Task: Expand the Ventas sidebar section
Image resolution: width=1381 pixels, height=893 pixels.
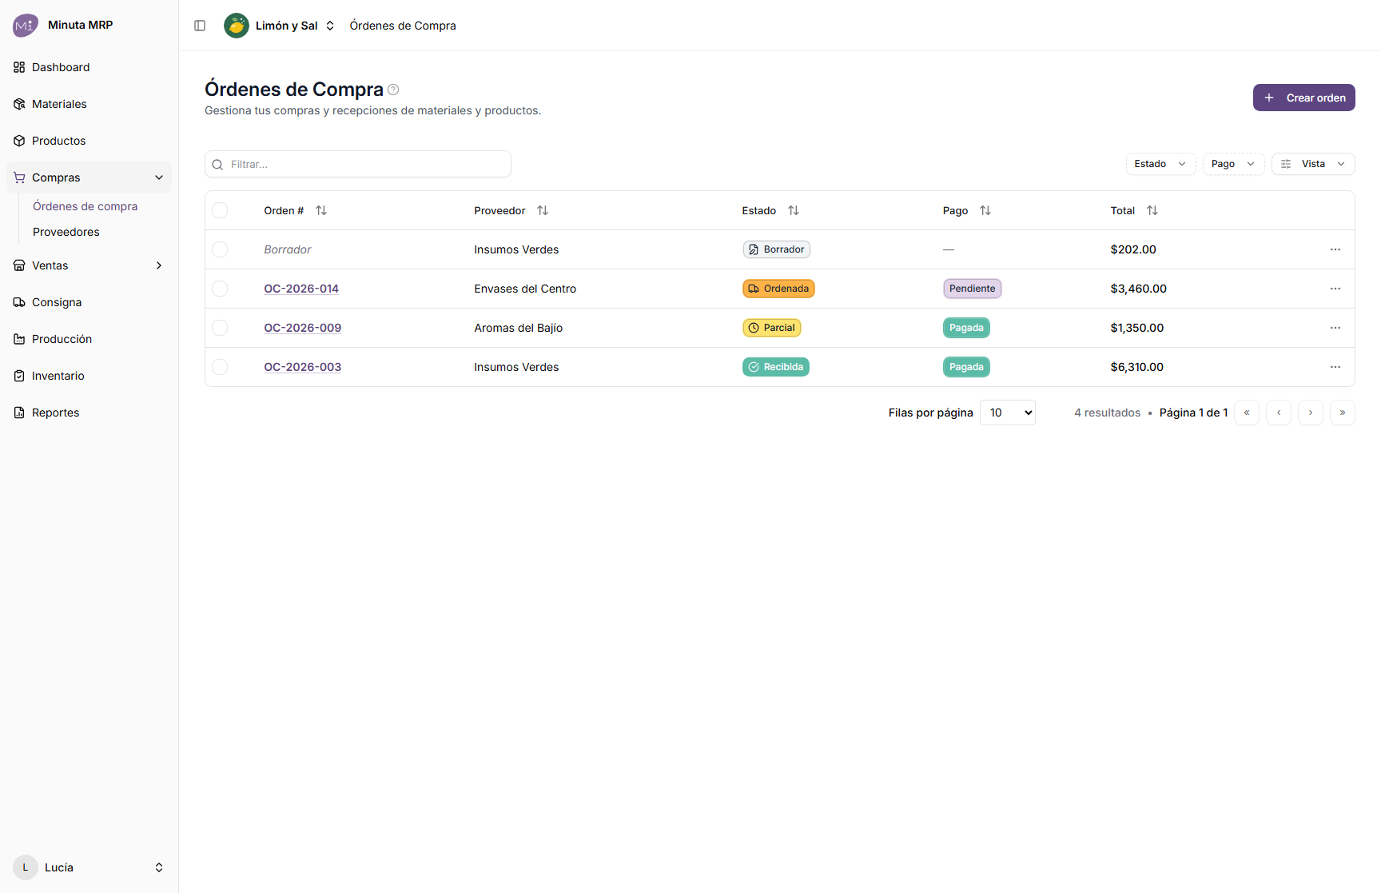Action: pos(89,265)
